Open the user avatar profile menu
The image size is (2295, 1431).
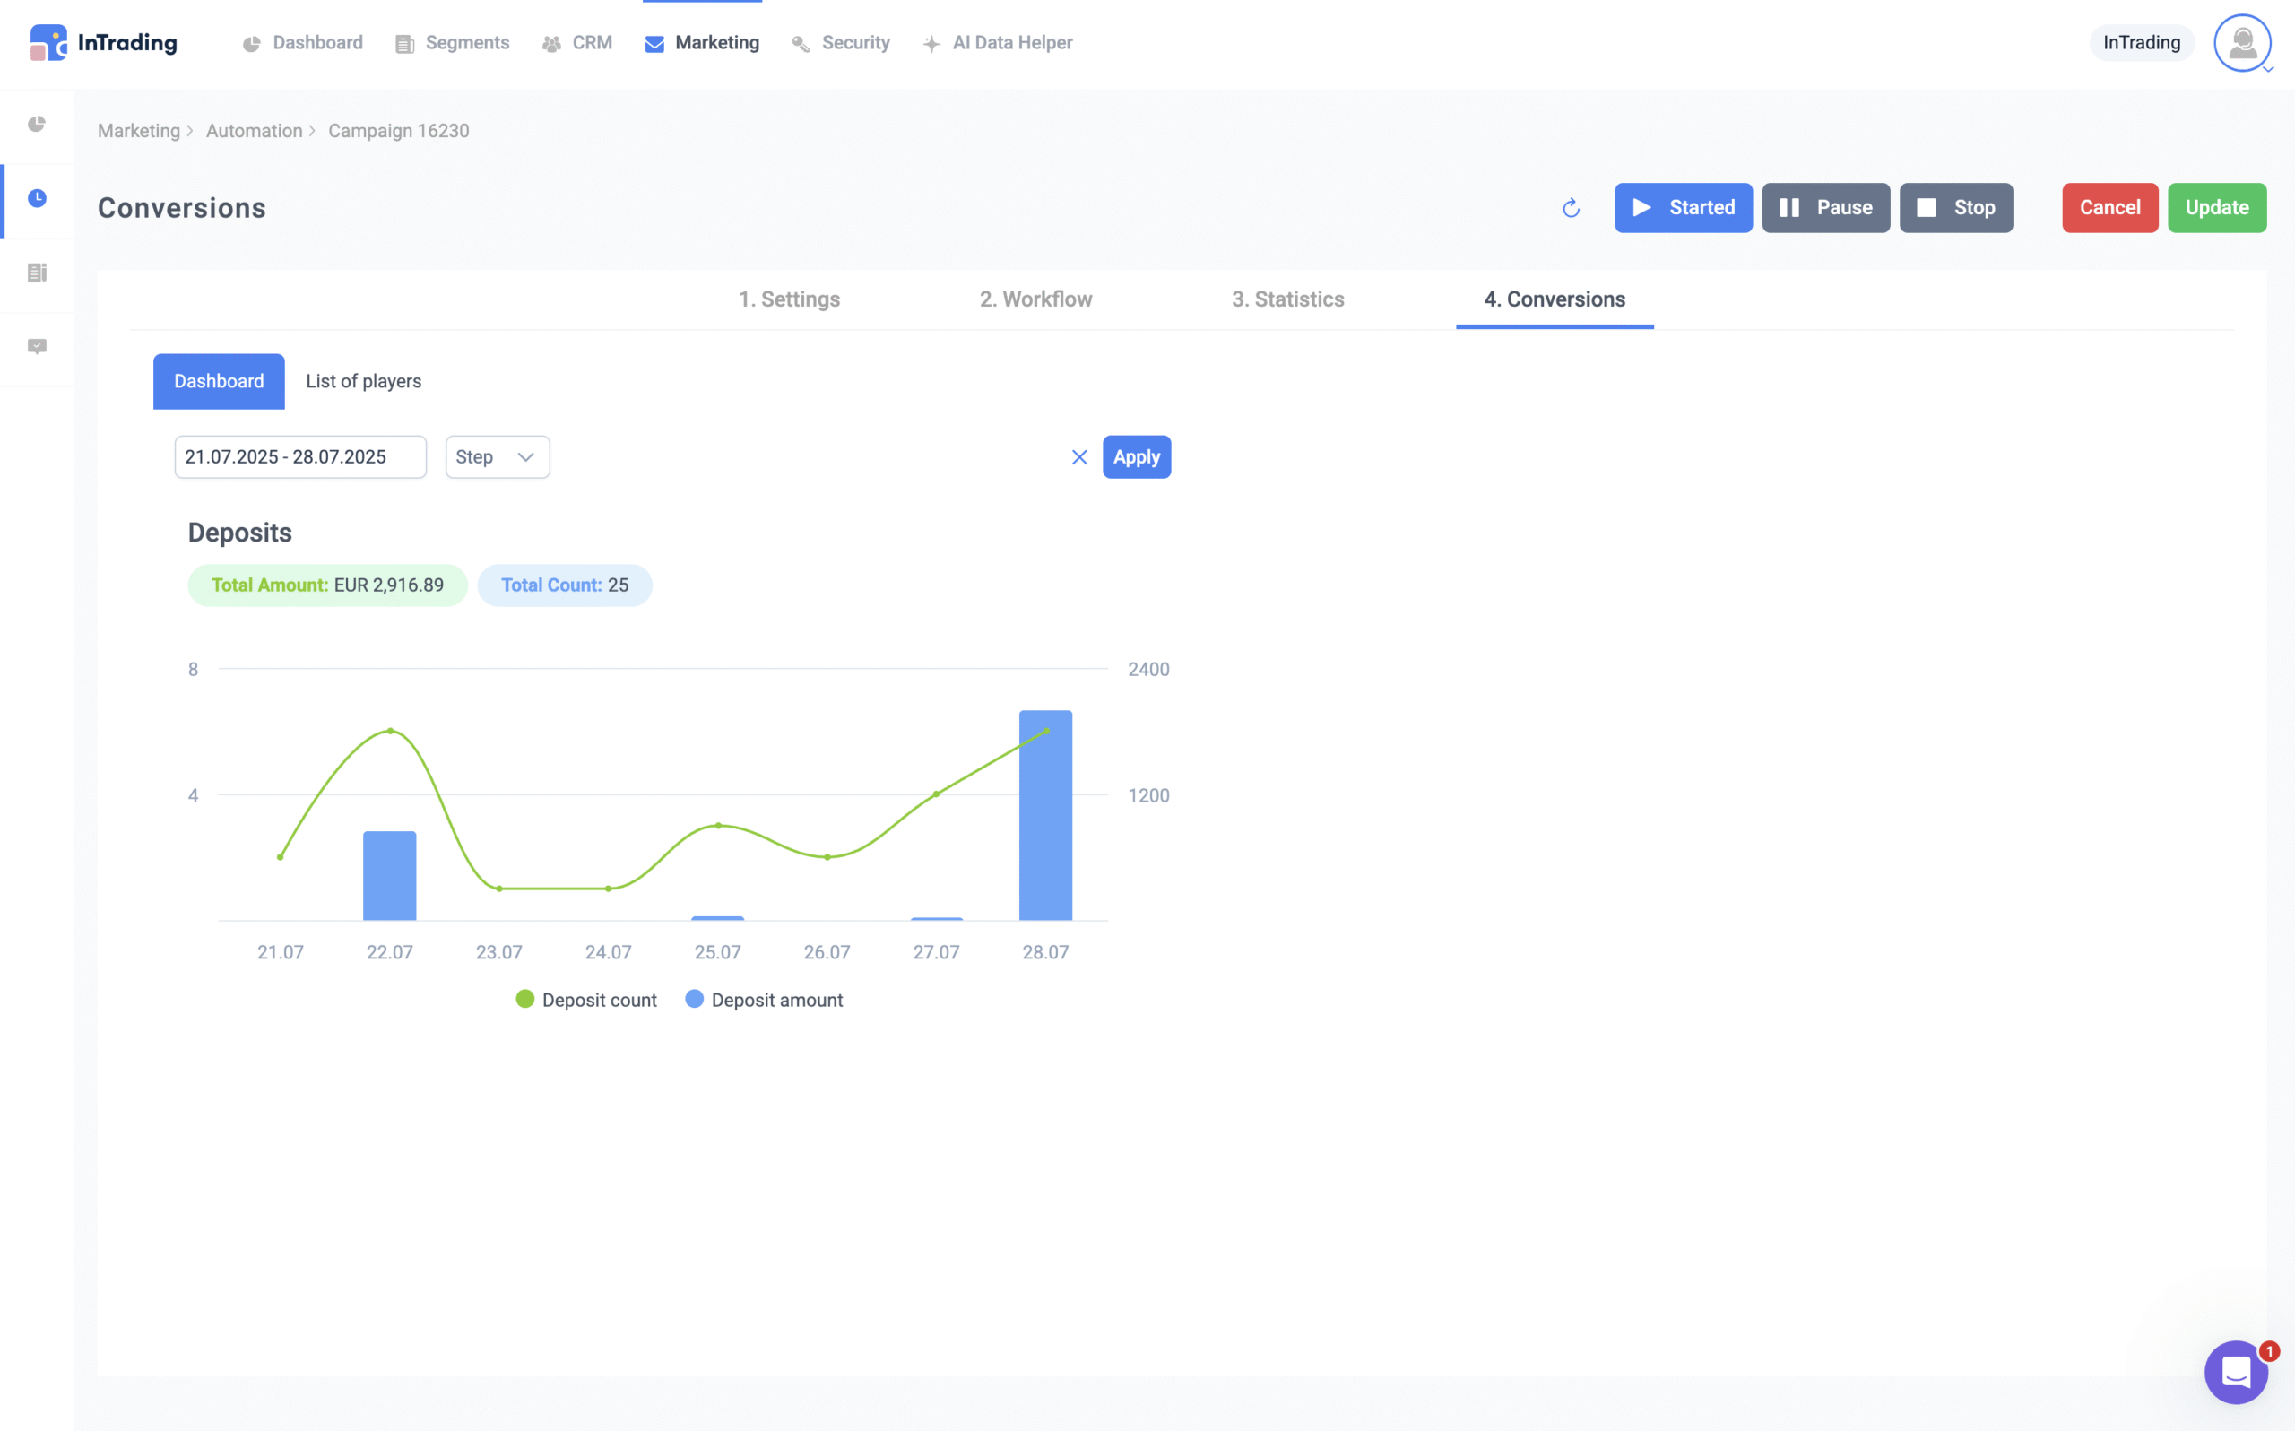pyautogui.click(x=2241, y=43)
